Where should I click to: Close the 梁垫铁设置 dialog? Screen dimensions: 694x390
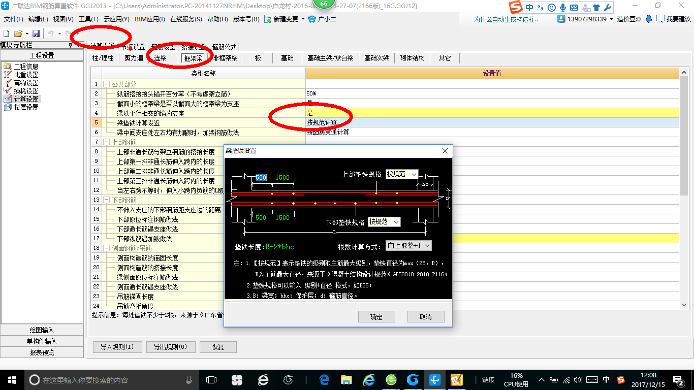pos(445,151)
